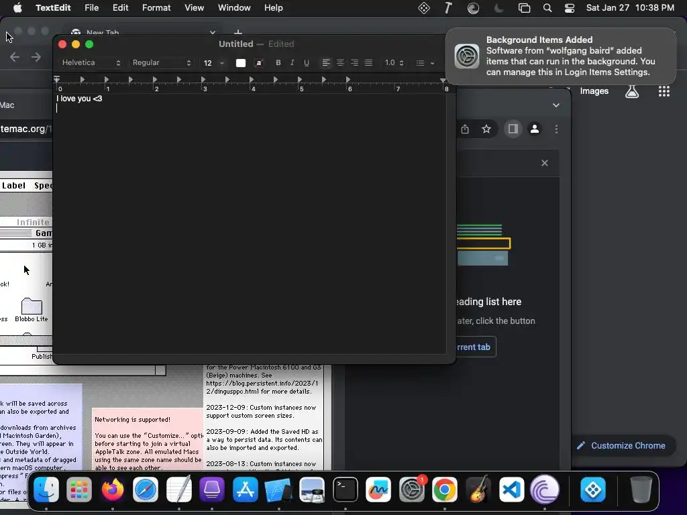Open the Help menu
The height and width of the screenshot is (515, 687).
point(274,7)
